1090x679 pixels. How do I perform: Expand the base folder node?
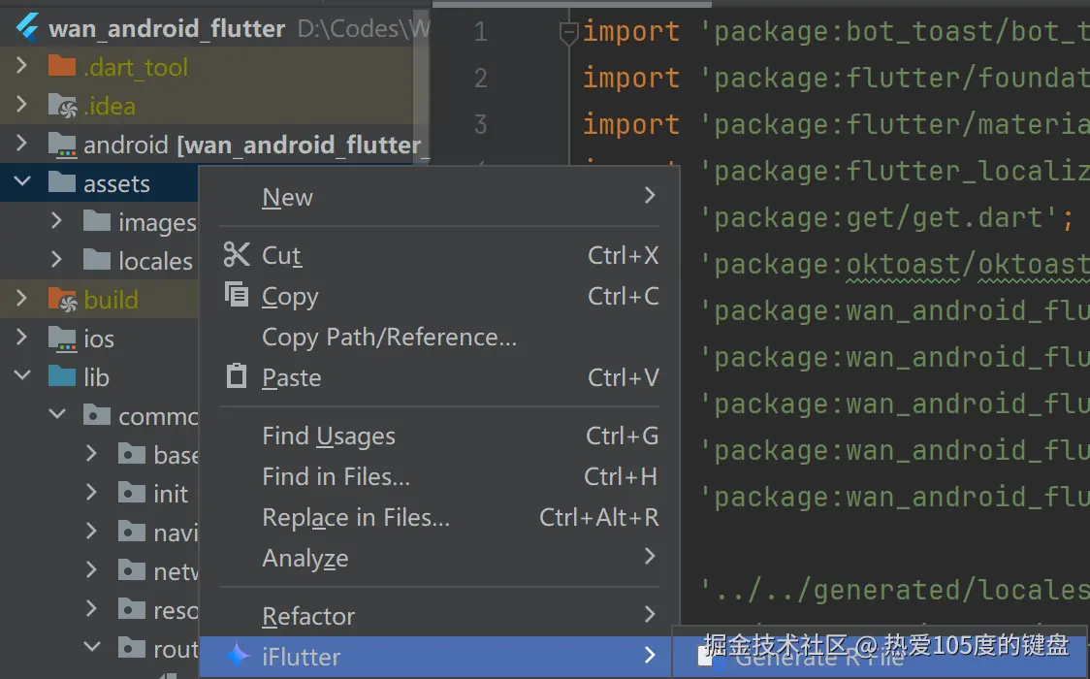91,454
